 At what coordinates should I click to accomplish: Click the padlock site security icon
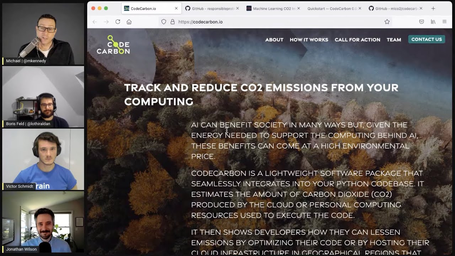pos(172,22)
